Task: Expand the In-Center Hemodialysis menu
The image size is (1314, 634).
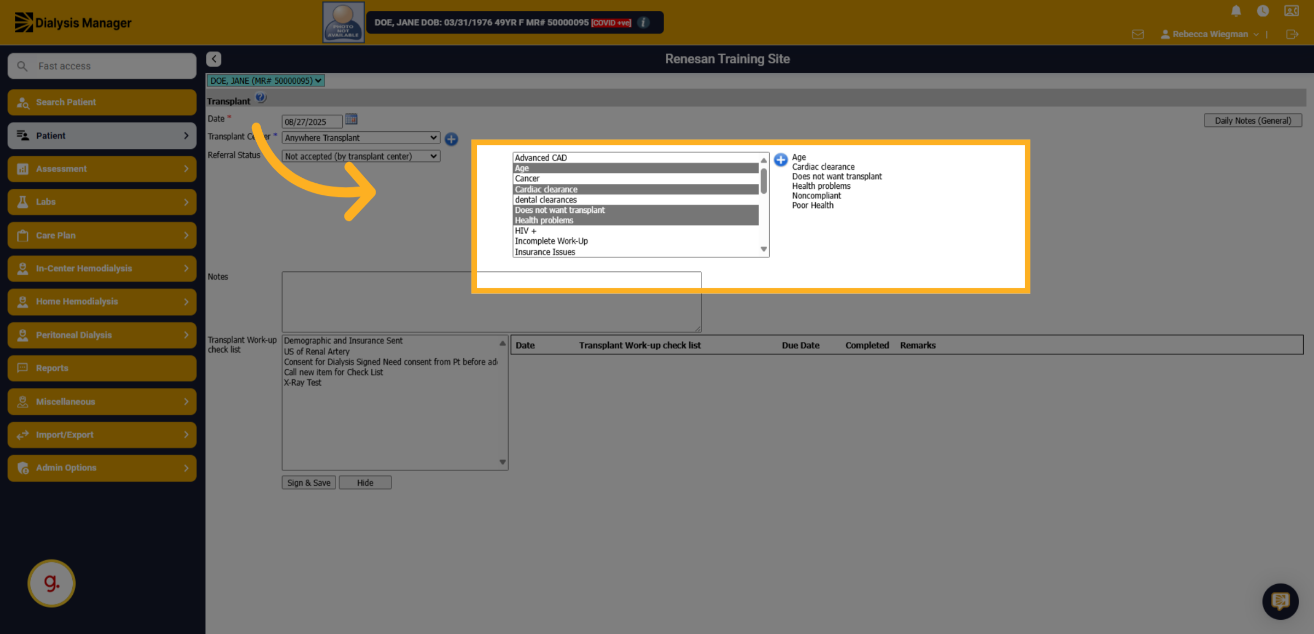Action: click(x=102, y=269)
